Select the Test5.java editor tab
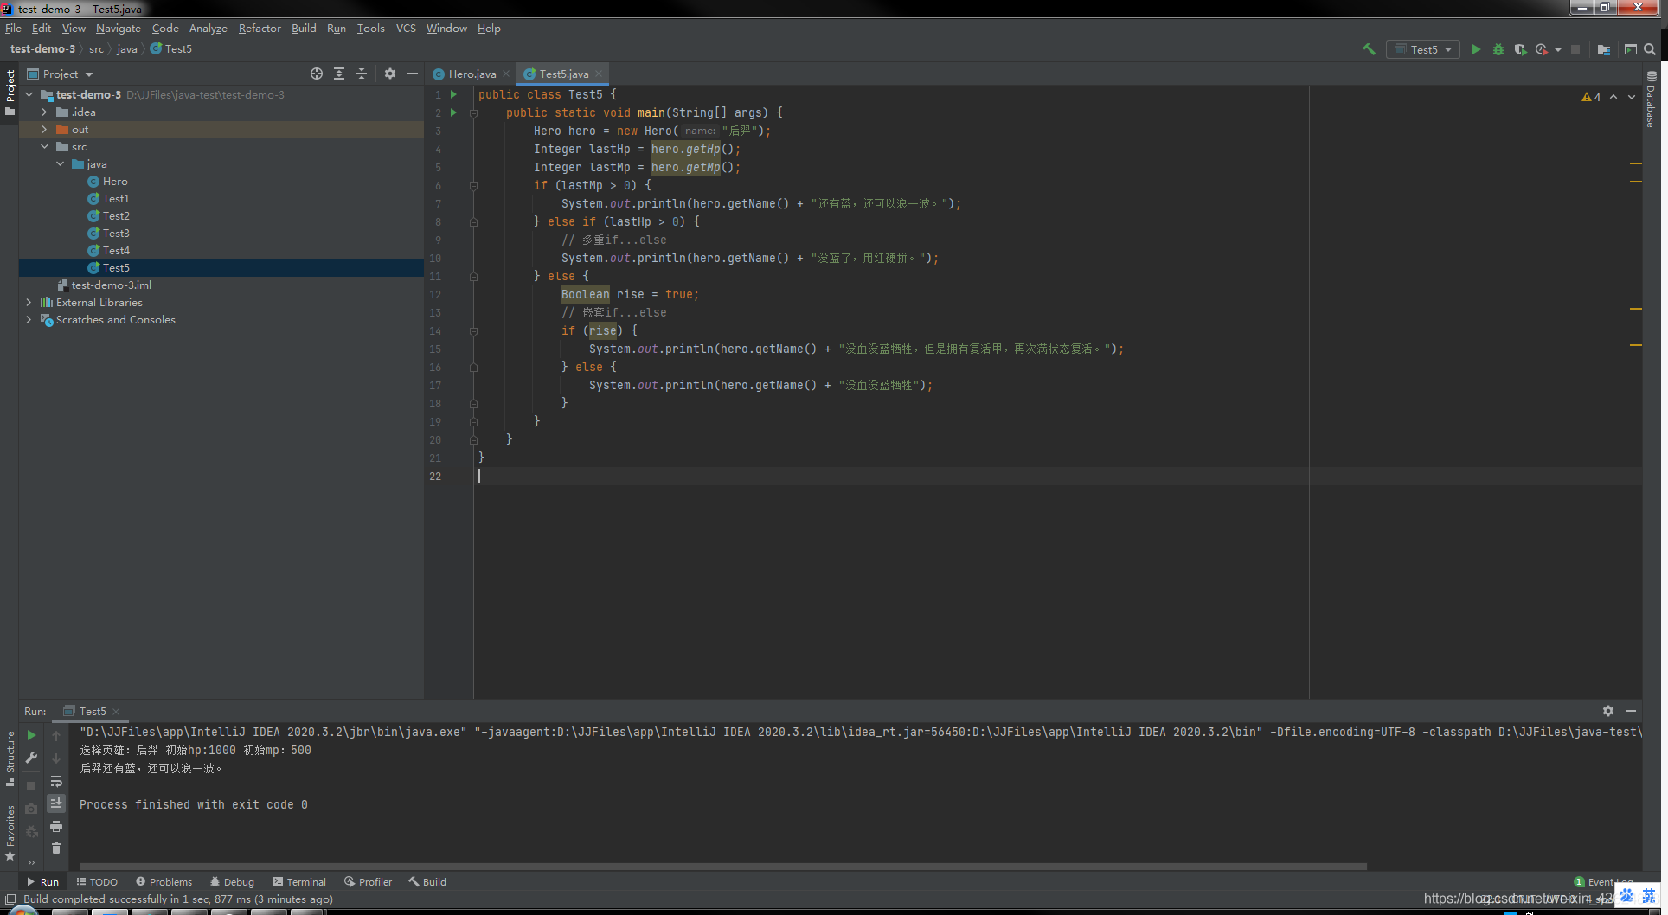The height and width of the screenshot is (915, 1668). [564, 74]
